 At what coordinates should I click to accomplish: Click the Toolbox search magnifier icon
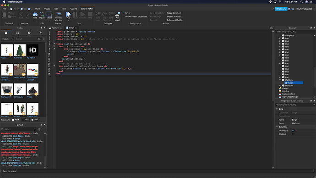pos(39,39)
